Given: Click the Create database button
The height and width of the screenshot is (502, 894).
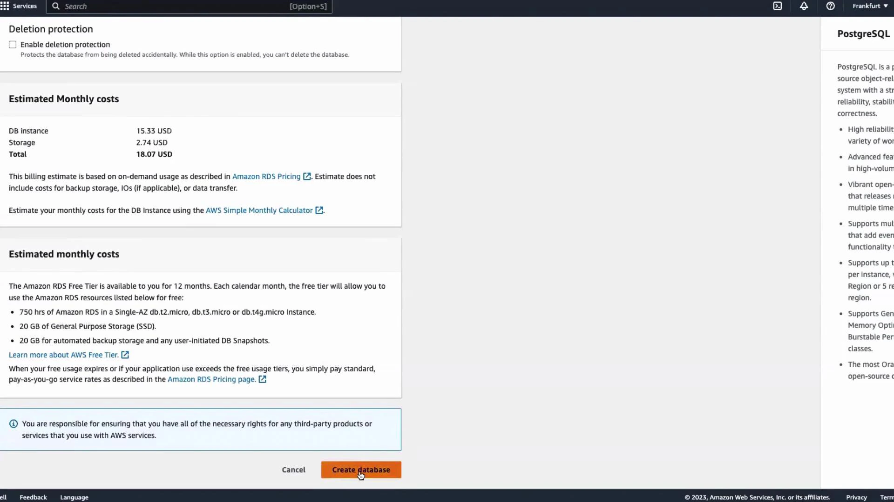Looking at the screenshot, I should point(361,469).
